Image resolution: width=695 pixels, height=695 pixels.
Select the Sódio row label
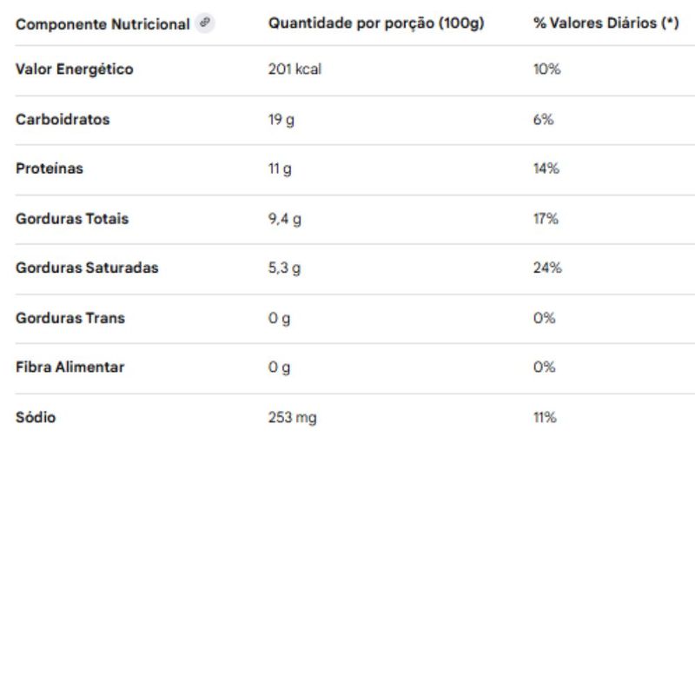[36, 417]
